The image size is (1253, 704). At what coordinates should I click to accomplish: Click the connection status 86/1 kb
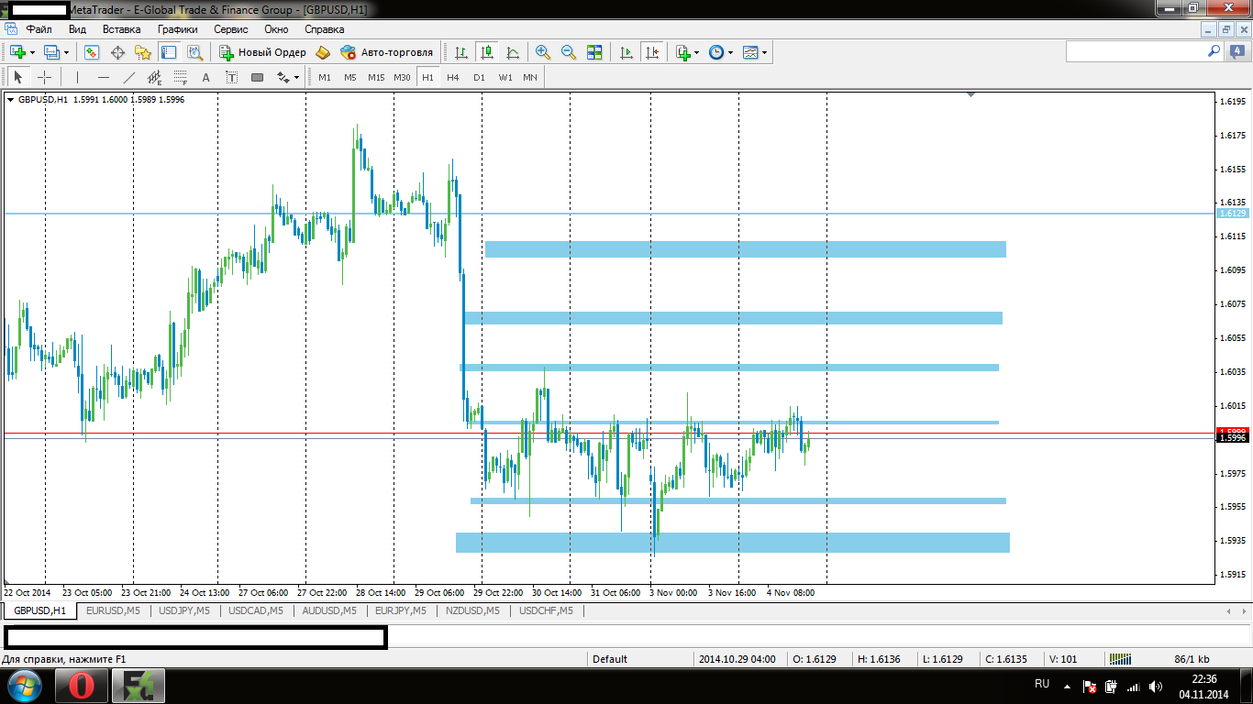point(1192,658)
